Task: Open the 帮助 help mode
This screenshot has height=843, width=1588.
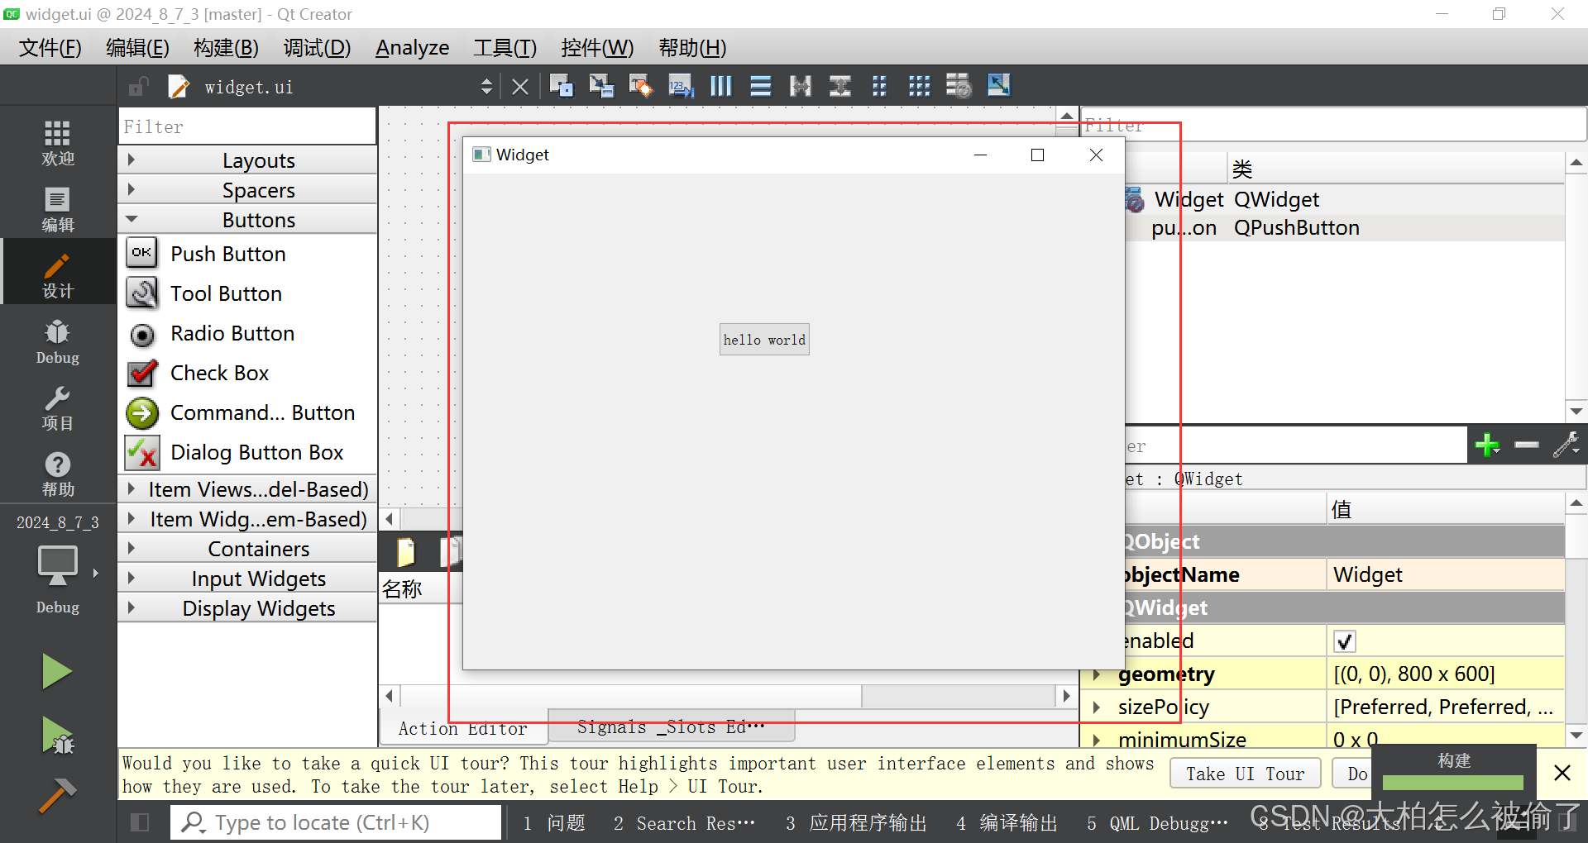Action: 57,474
